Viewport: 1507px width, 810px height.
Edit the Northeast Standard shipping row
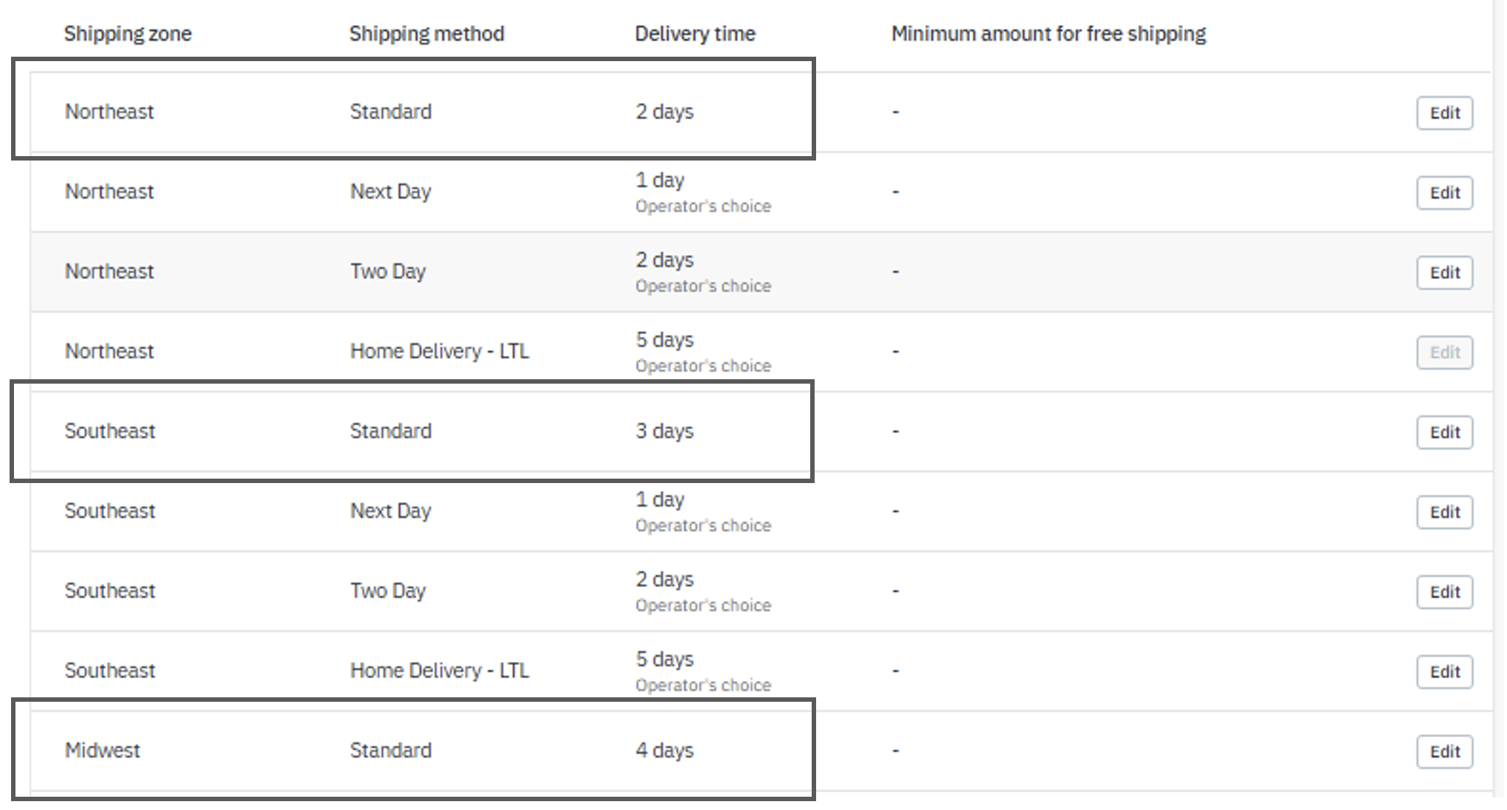click(x=1444, y=113)
